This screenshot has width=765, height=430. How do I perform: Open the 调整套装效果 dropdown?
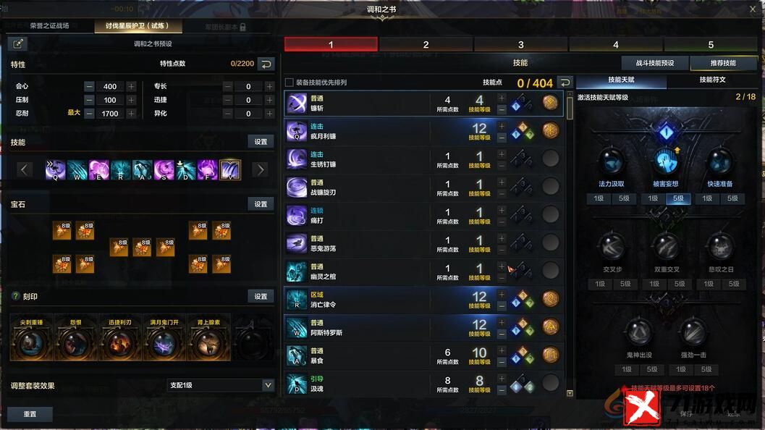point(220,385)
